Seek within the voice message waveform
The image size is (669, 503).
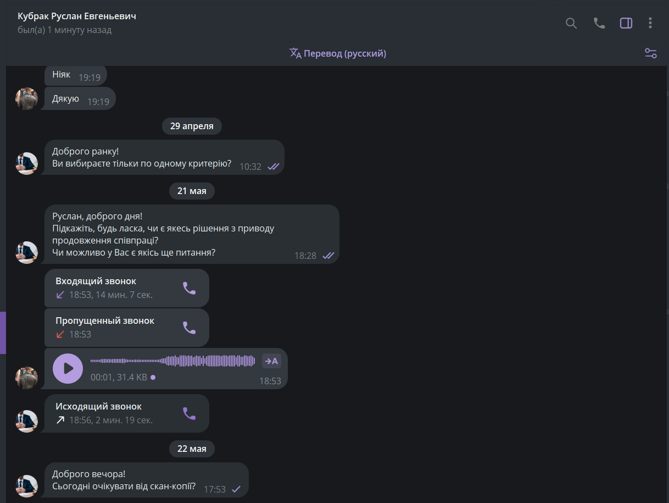(x=172, y=361)
